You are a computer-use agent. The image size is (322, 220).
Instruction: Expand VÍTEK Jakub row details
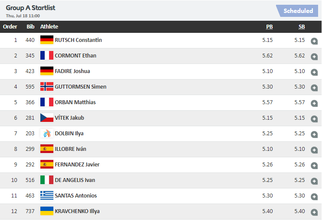(x=314, y=119)
